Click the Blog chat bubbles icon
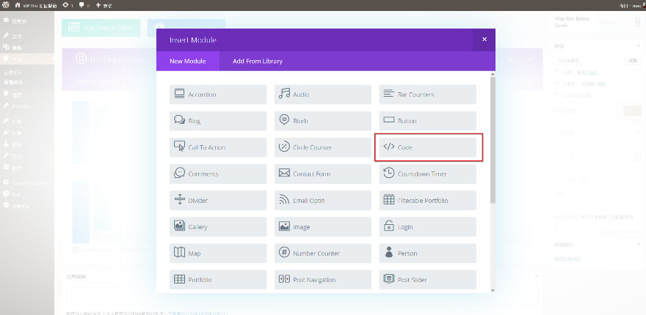The image size is (646, 315). tap(180, 120)
